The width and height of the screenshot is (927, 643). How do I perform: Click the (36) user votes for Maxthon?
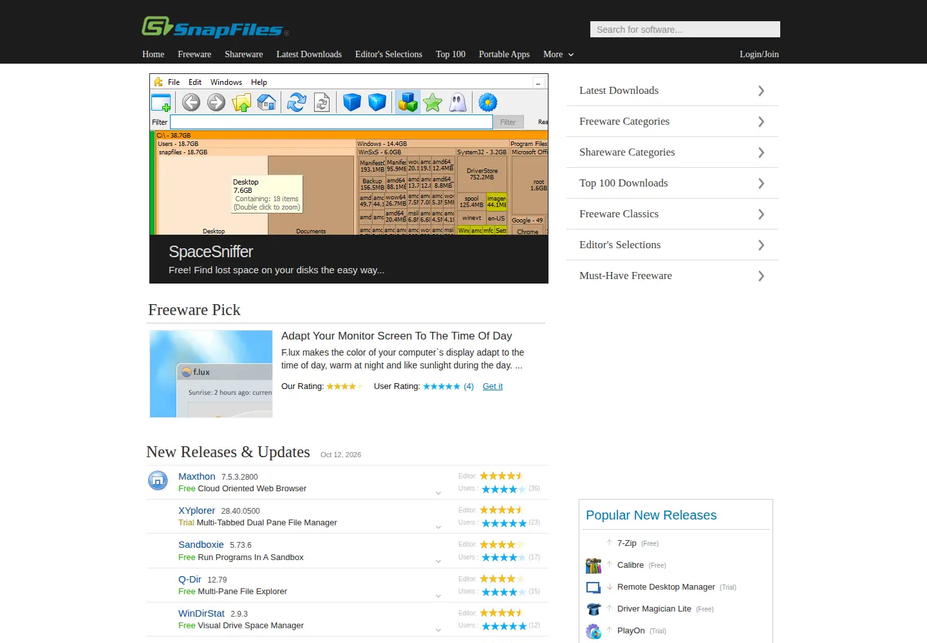pyautogui.click(x=534, y=489)
